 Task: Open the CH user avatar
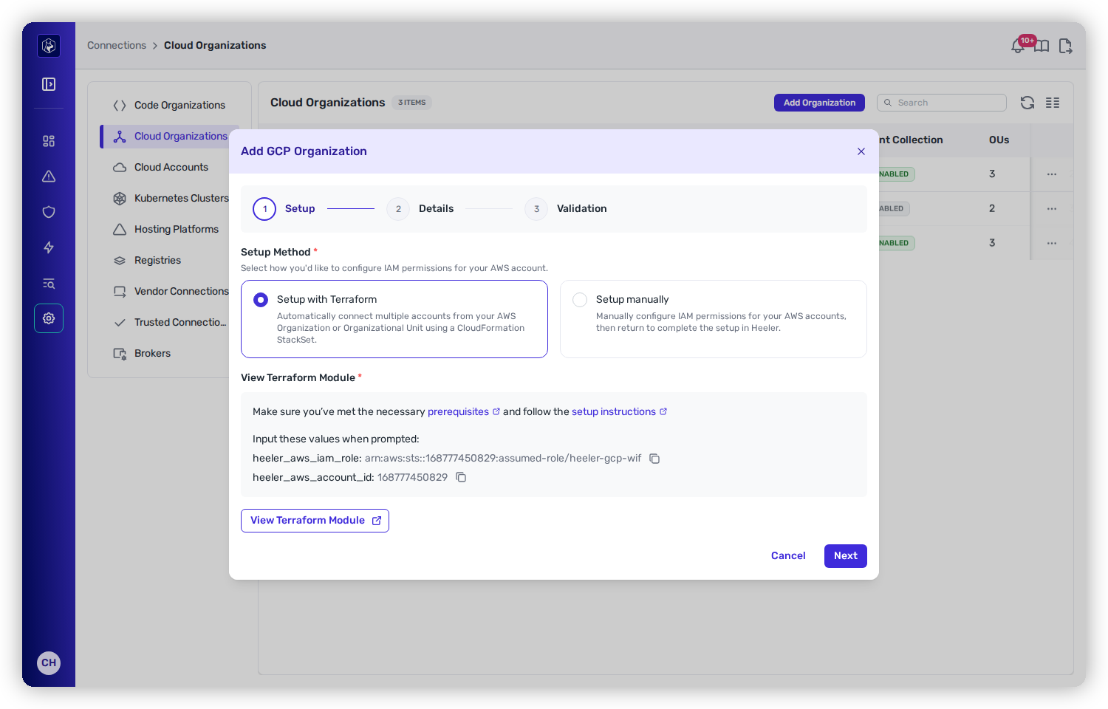[49, 662]
